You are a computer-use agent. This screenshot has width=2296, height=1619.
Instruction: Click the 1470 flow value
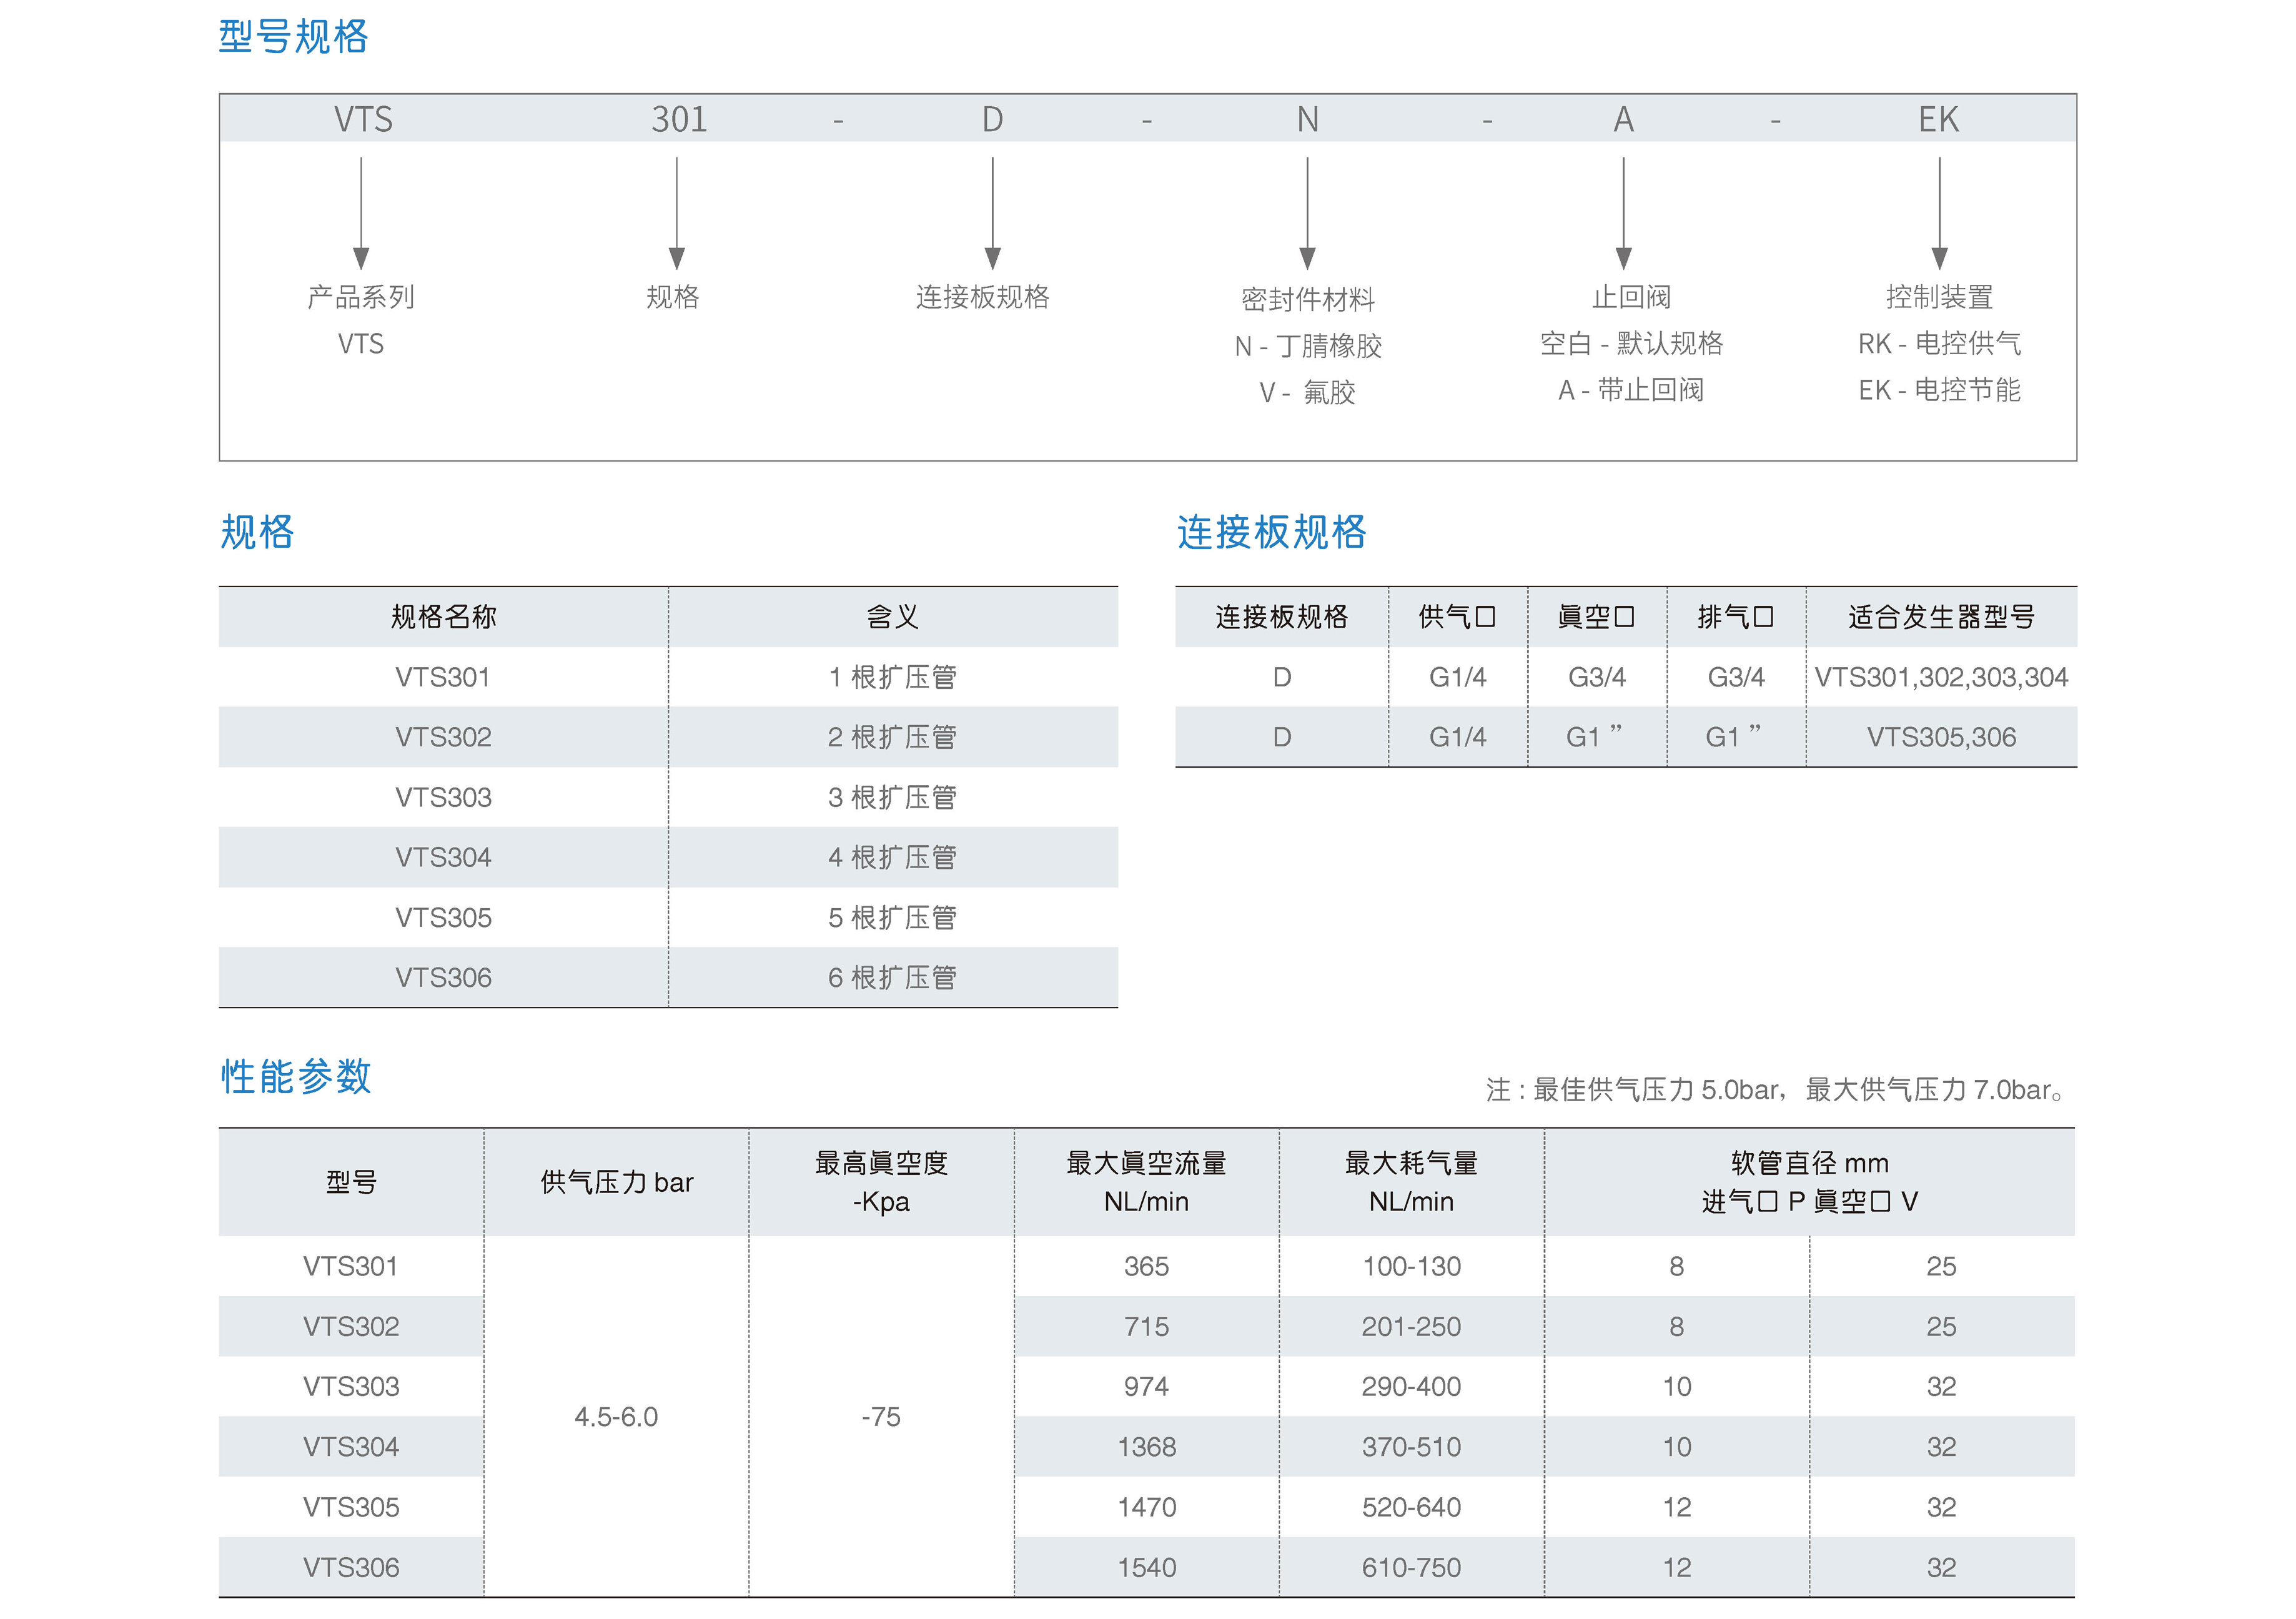tap(1146, 1507)
